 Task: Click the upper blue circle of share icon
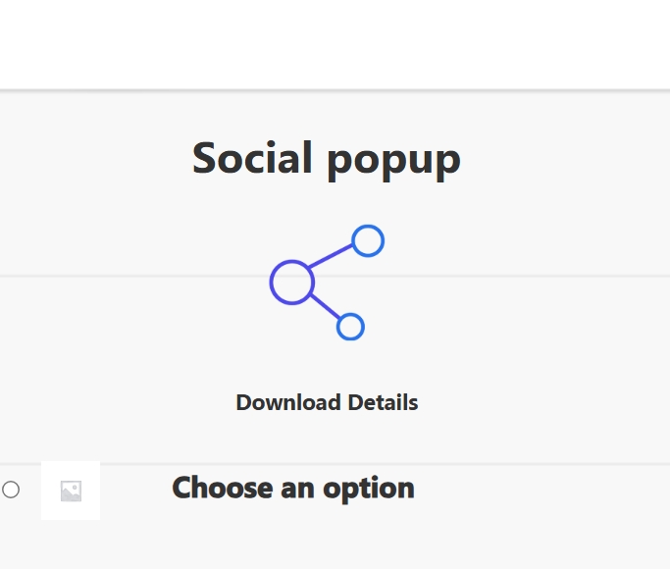(368, 241)
